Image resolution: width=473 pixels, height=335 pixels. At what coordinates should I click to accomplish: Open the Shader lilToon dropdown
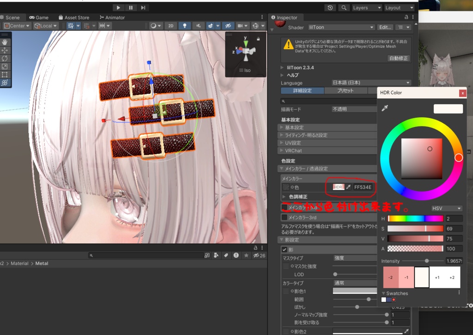click(x=341, y=27)
